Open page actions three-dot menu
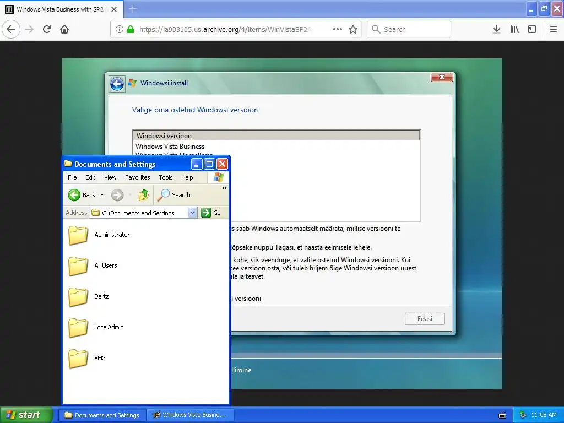Image resolution: width=564 pixels, height=423 pixels. click(338, 29)
